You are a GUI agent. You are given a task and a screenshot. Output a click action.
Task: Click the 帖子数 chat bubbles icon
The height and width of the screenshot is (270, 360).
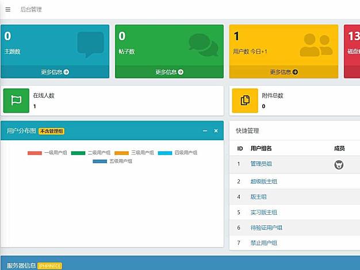(x=204, y=45)
